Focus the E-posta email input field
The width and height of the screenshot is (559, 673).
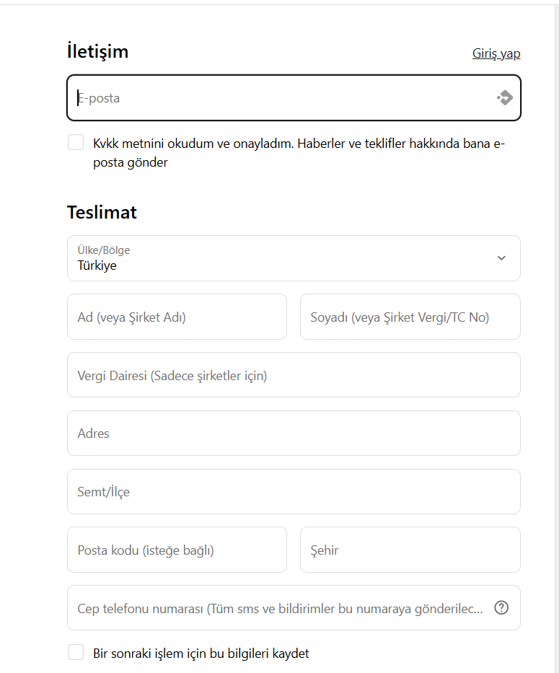click(x=281, y=98)
